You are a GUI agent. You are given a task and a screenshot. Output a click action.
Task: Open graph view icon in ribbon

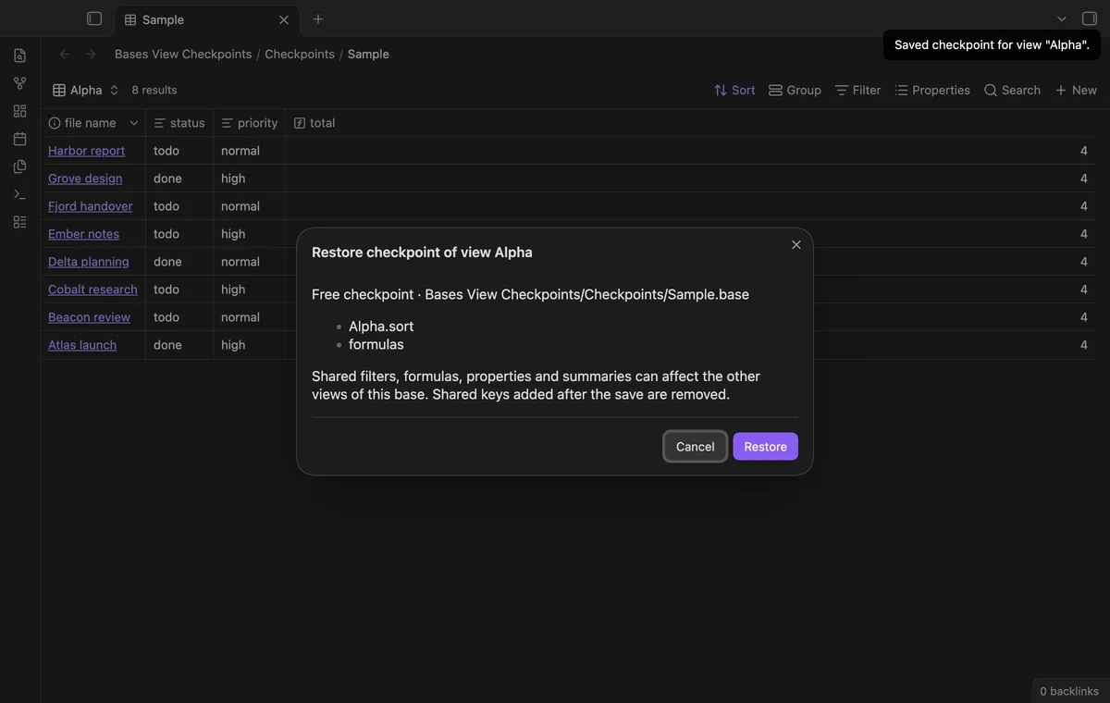(19, 83)
